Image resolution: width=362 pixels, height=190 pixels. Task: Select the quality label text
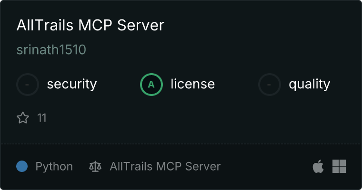tap(309, 84)
